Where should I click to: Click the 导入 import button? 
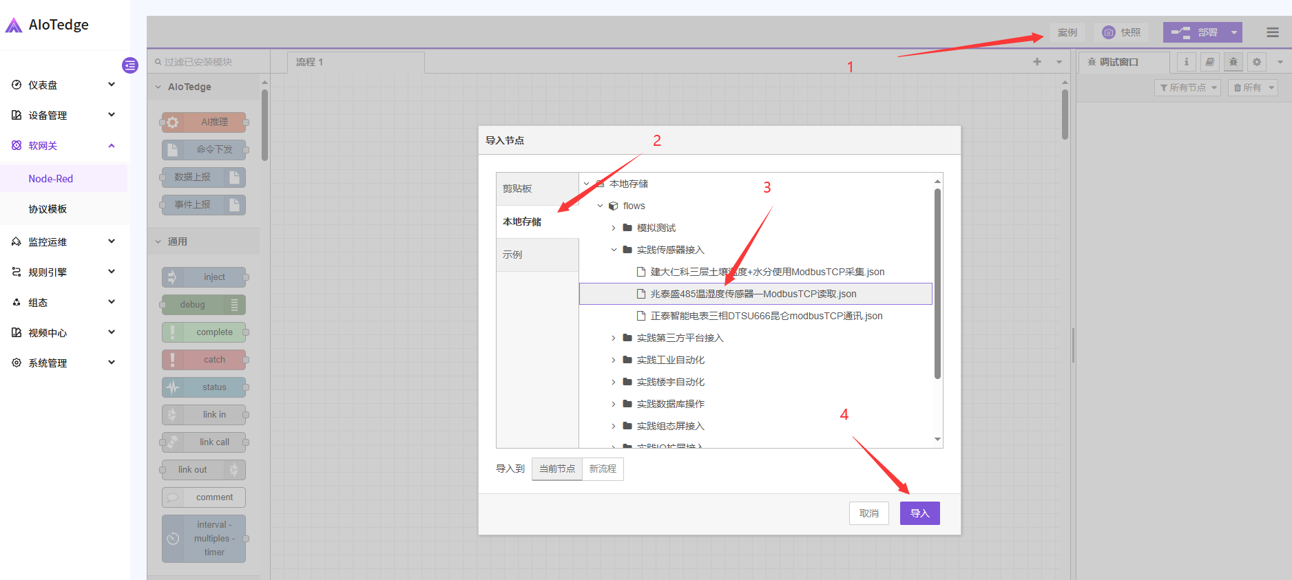point(919,513)
